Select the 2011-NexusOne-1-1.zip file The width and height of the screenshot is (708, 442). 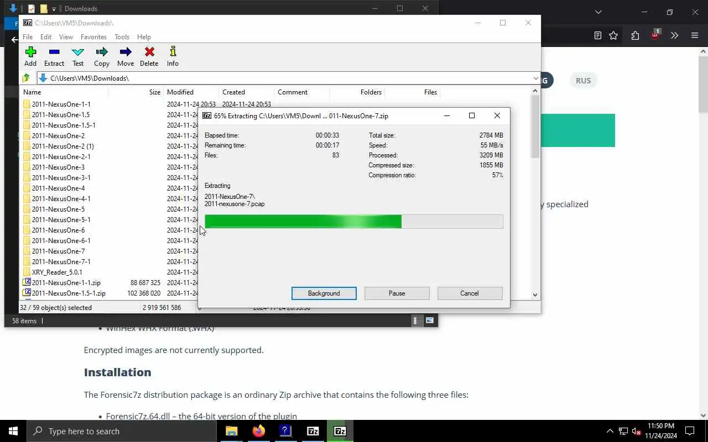pos(66,282)
